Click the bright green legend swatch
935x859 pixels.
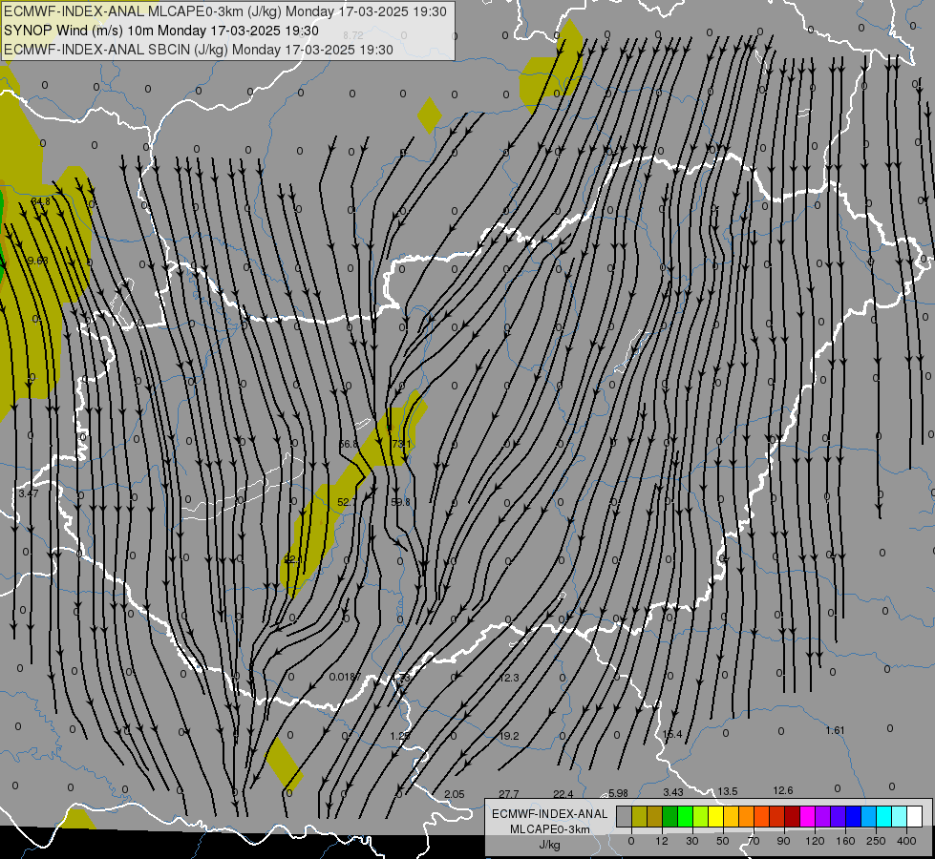tap(685, 816)
